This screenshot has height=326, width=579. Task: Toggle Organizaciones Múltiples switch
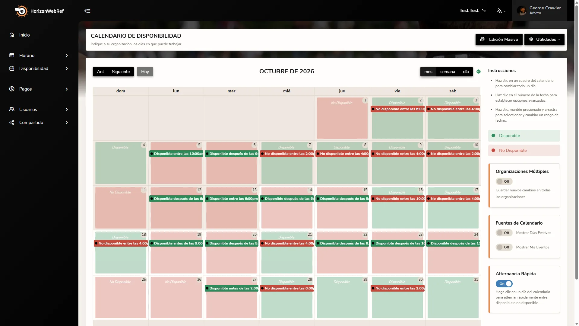coord(504,181)
